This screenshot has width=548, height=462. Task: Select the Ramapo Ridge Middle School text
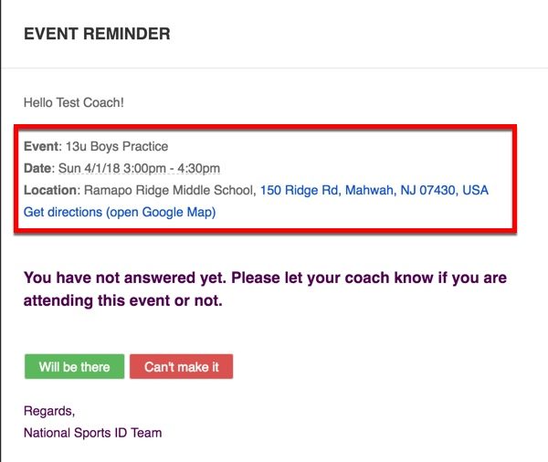pyautogui.click(x=169, y=190)
